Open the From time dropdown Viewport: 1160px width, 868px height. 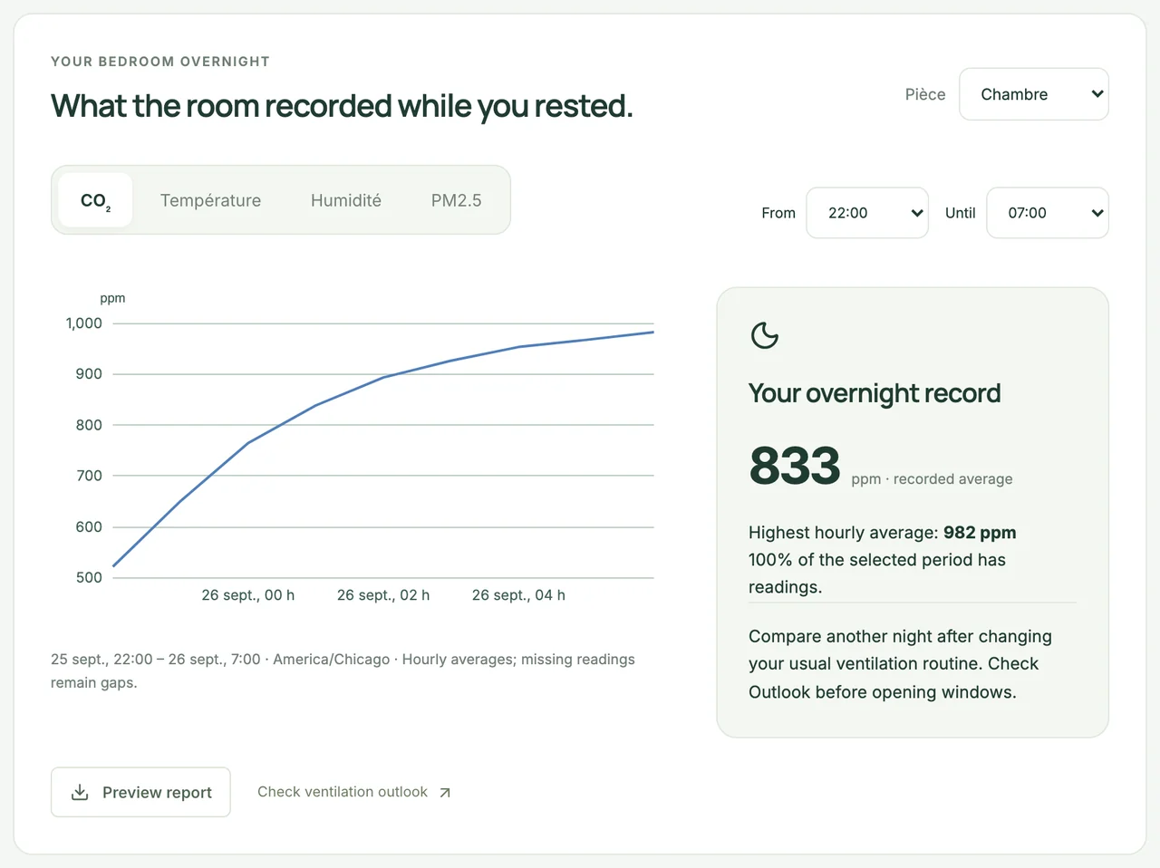click(867, 213)
